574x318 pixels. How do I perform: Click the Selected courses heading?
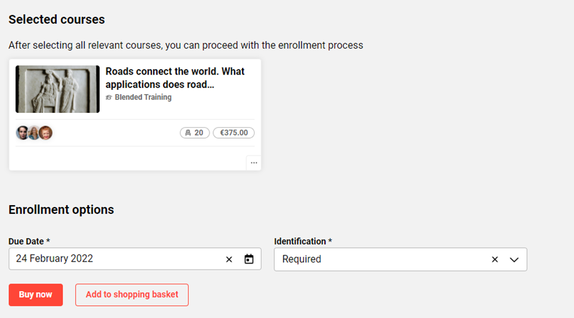(56, 19)
